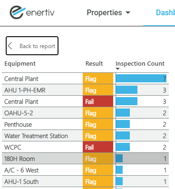
Task: Click the sort arrow under Inspection Count
Action: (x=117, y=69)
